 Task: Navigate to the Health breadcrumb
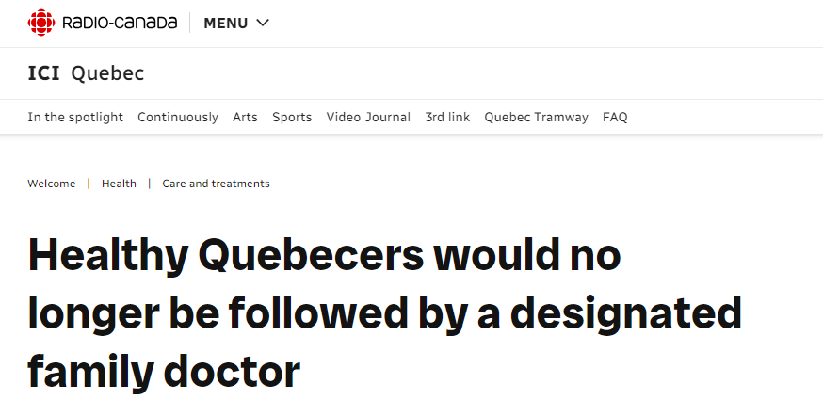coord(119,184)
